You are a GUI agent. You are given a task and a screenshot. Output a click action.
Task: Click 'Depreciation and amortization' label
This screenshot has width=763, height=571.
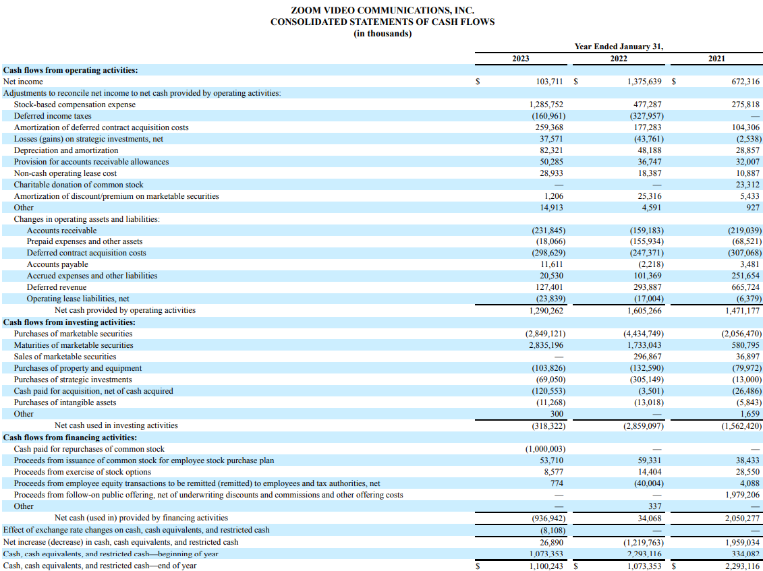point(66,150)
